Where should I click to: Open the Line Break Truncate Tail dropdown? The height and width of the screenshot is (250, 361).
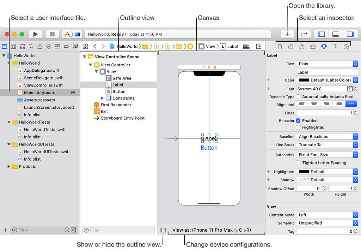(327, 145)
